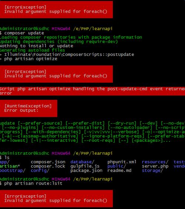Click the 'storage/' directory entry
This screenshot has height=209, width=185.
pos(152,171)
